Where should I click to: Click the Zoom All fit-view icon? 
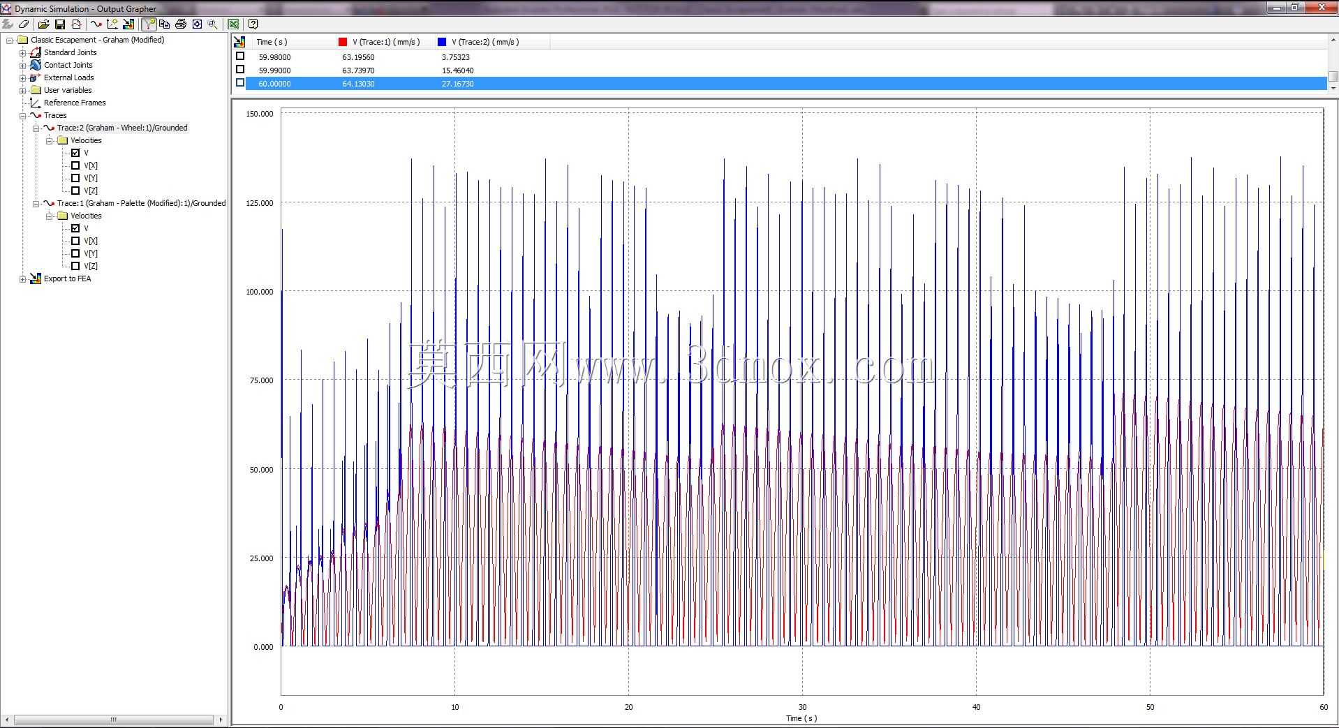click(197, 24)
